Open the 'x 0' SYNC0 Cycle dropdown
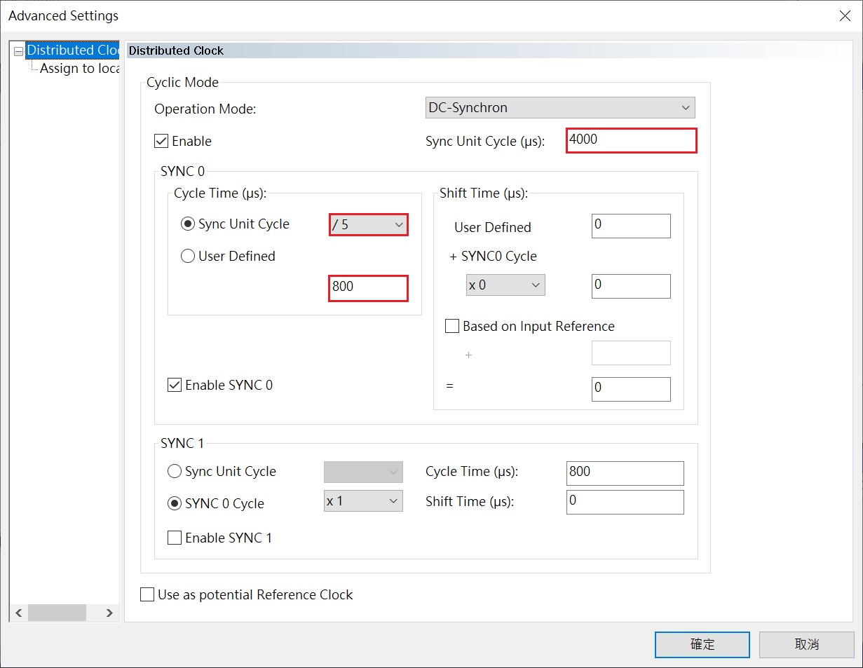Viewport: 863px width, 668px height. coord(505,285)
